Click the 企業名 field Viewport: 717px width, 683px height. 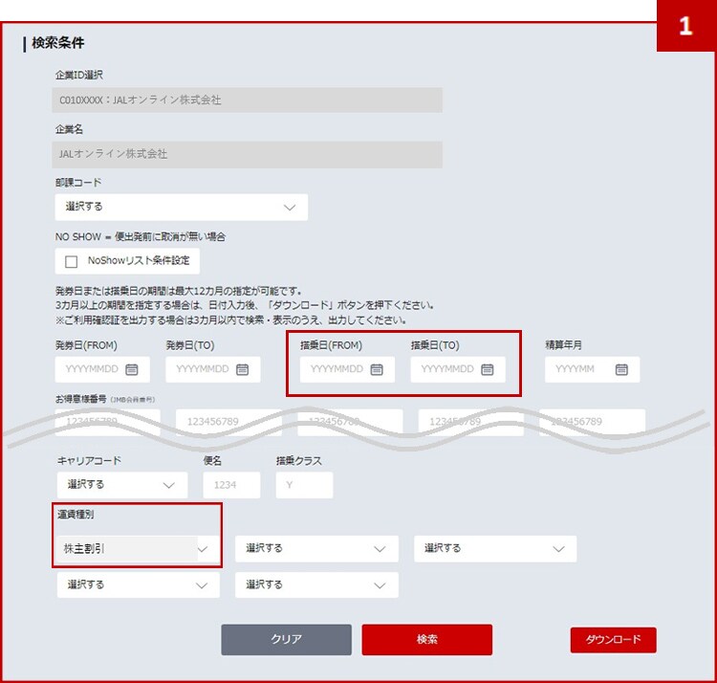[x=249, y=154]
